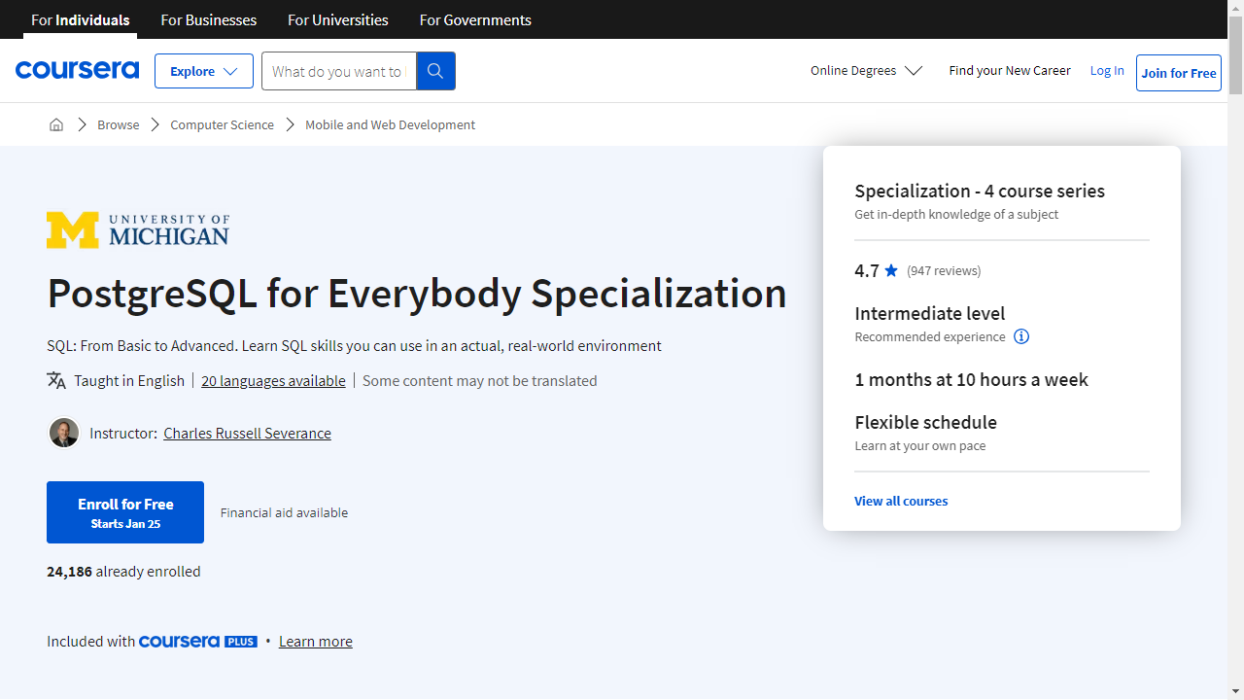
Task: Click the magnifying glass search button
Action: click(435, 71)
